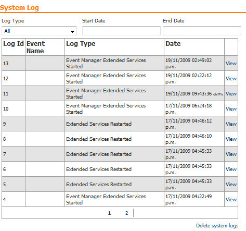Focus the Start Date input field
This screenshot has height=231, width=246.
tap(121, 31)
